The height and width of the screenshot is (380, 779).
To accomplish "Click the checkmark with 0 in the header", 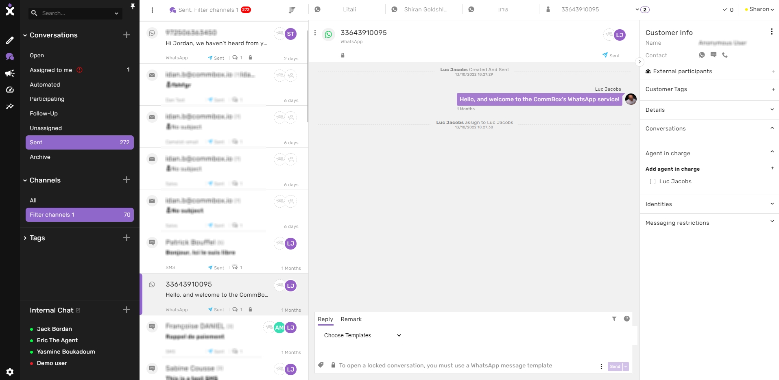I will click(x=728, y=9).
